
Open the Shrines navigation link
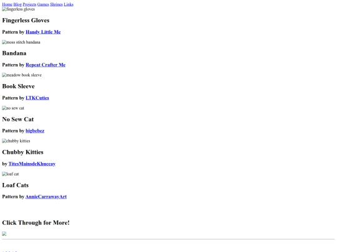(x=56, y=4)
